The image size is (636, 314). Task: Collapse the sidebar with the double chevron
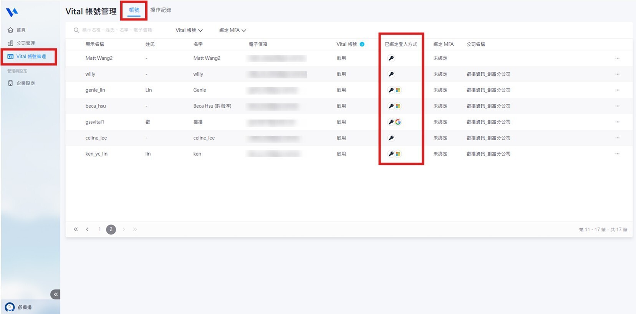click(55, 294)
